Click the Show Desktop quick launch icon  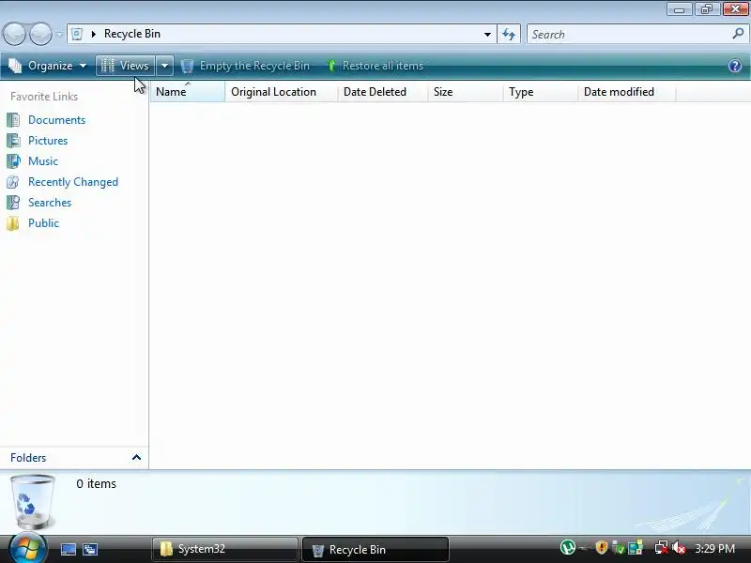coord(68,549)
